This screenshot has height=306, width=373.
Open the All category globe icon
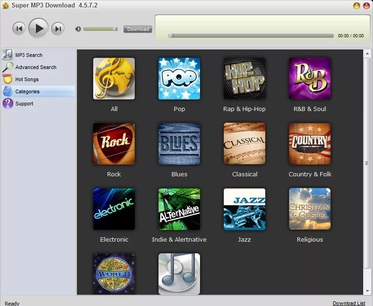(114, 78)
